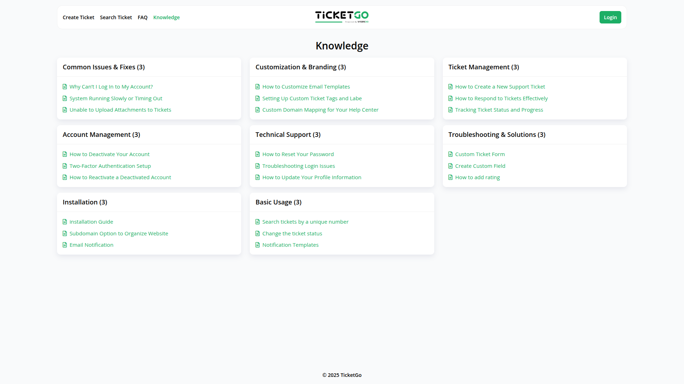Click document icon beside How to Reset Your Password

coord(258,154)
